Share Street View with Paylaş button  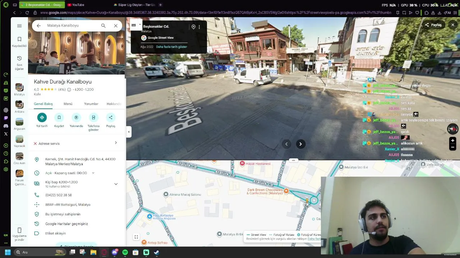point(433,25)
